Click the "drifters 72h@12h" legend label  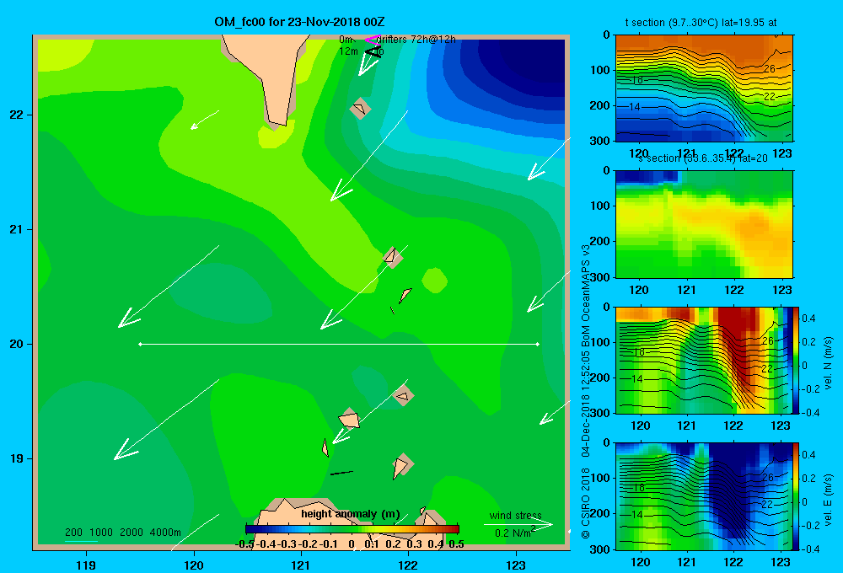click(x=416, y=40)
